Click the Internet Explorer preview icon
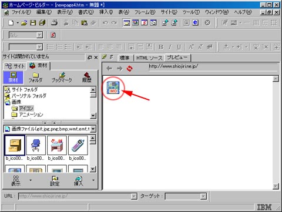 coord(195,22)
